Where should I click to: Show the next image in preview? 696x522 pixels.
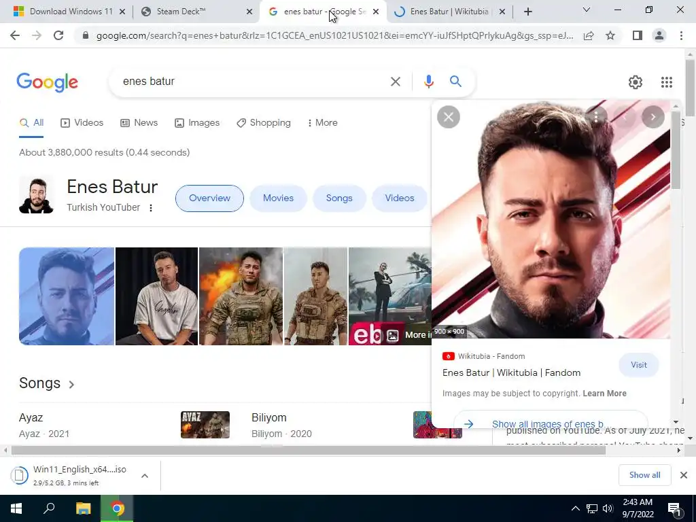tap(652, 117)
